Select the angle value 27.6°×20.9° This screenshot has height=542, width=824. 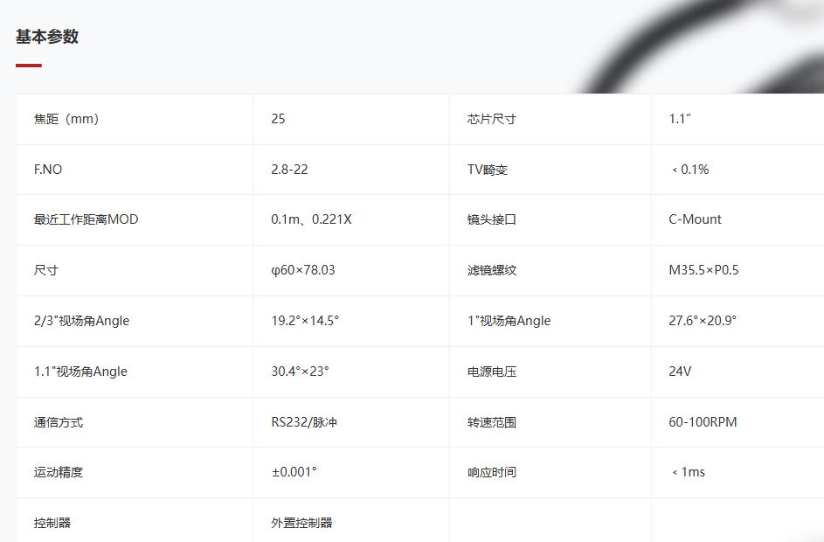point(703,321)
